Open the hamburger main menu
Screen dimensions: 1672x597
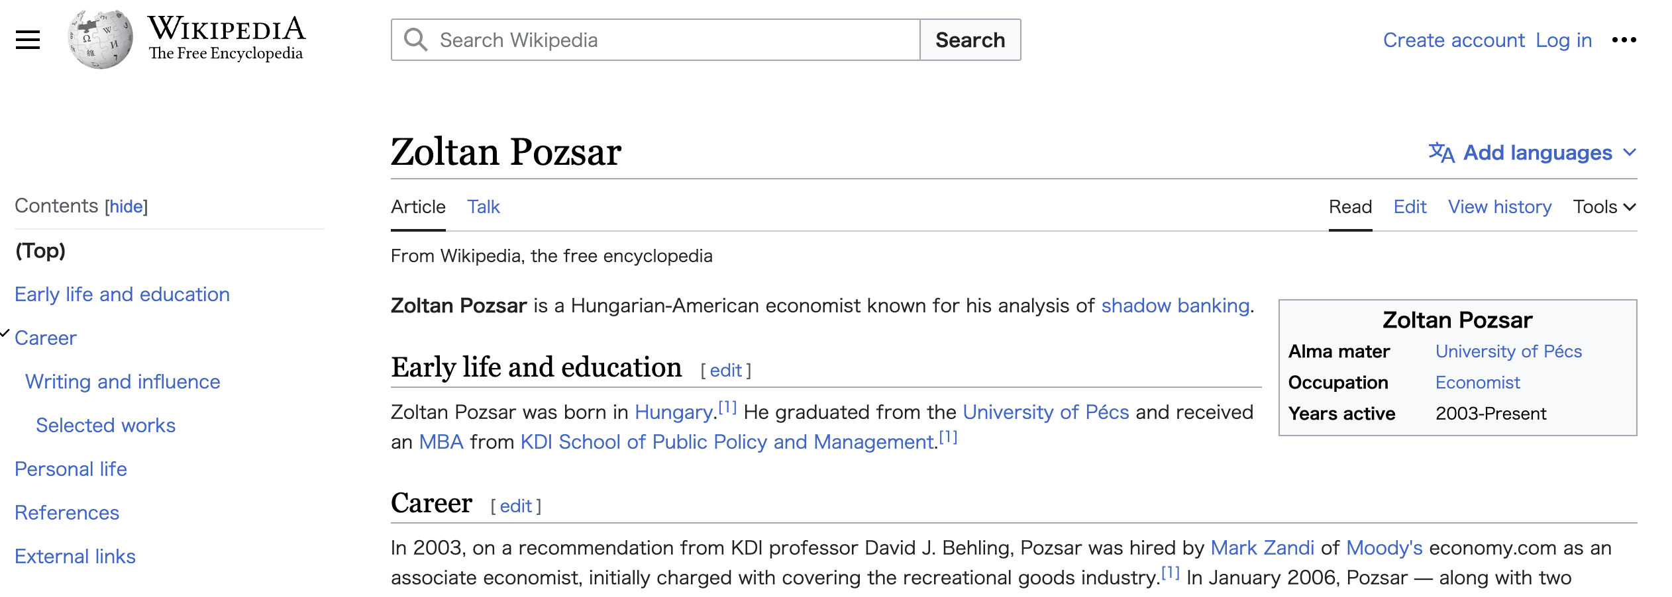click(28, 40)
